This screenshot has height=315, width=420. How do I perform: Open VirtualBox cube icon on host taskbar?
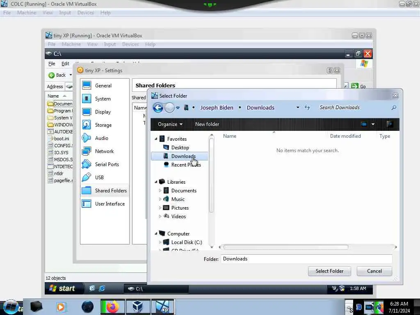pyautogui.click(x=137, y=307)
